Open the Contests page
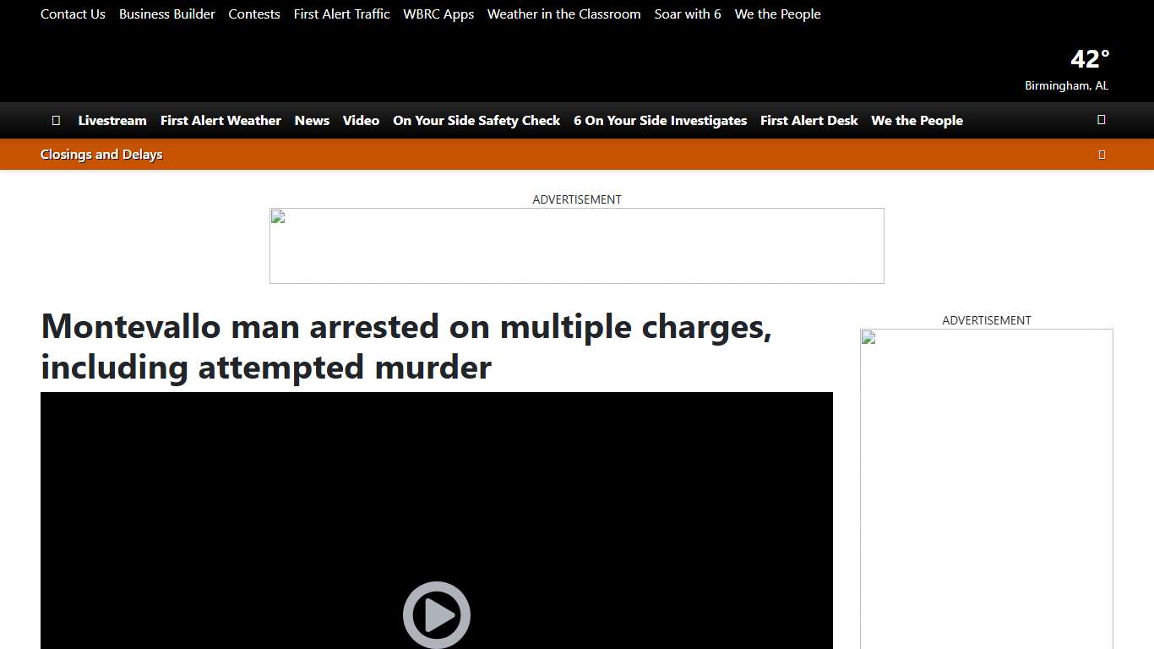 [254, 14]
